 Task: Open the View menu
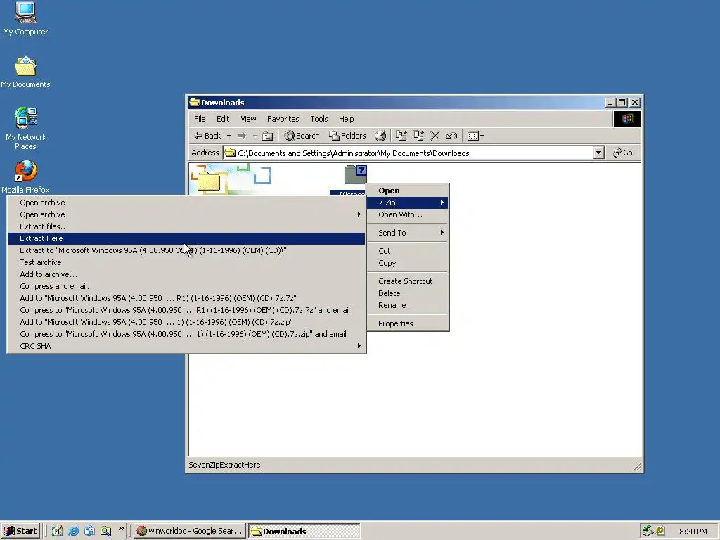pos(248,119)
